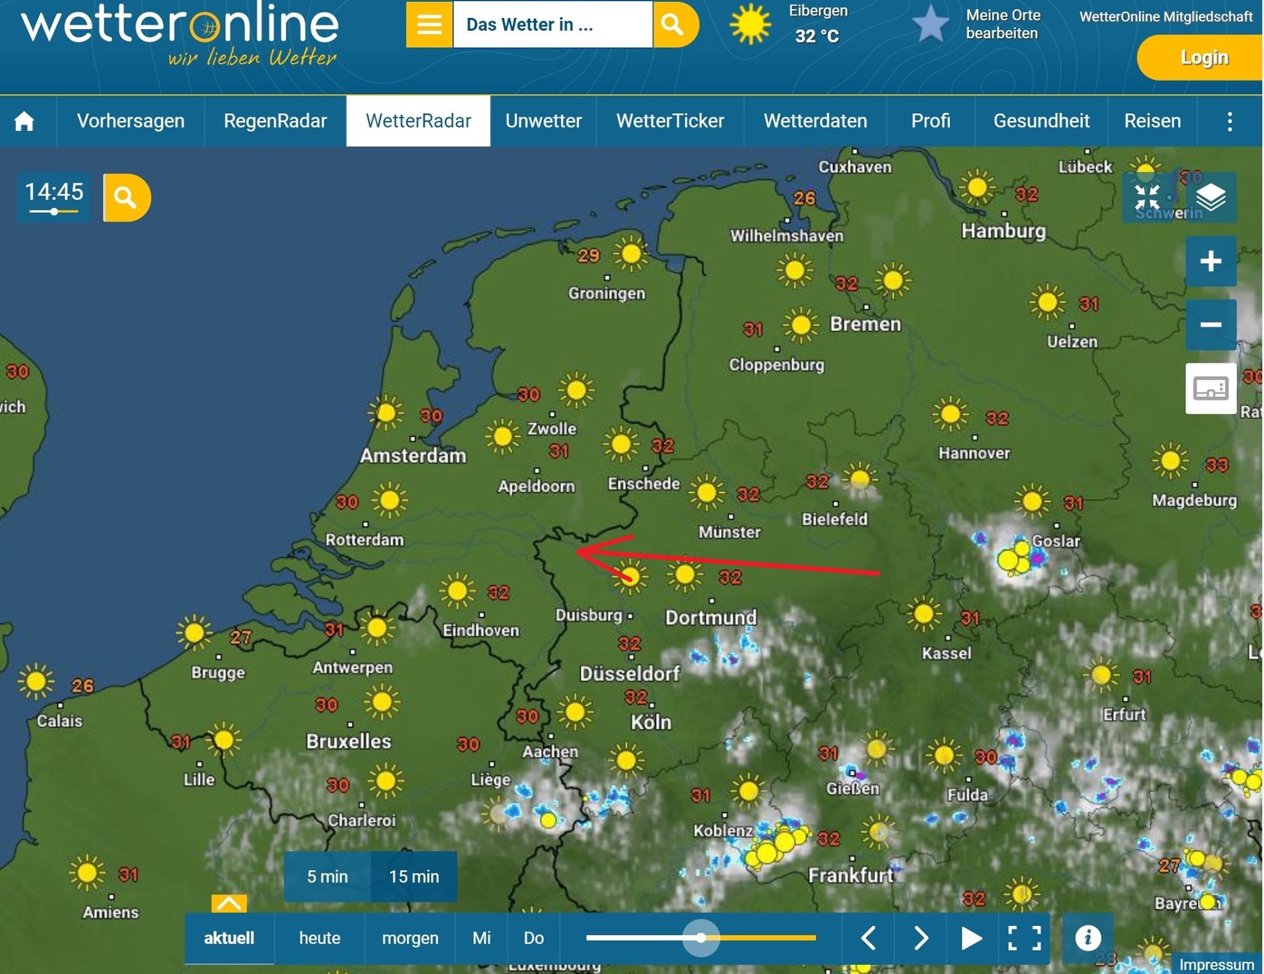Image resolution: width=1264 pixels, height=974 pixels.
Task: Open the Profi menu
Action: [x=931, y=121]
